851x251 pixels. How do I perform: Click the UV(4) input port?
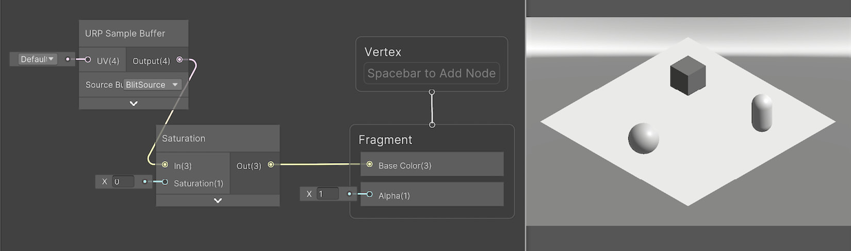[88, 60]
